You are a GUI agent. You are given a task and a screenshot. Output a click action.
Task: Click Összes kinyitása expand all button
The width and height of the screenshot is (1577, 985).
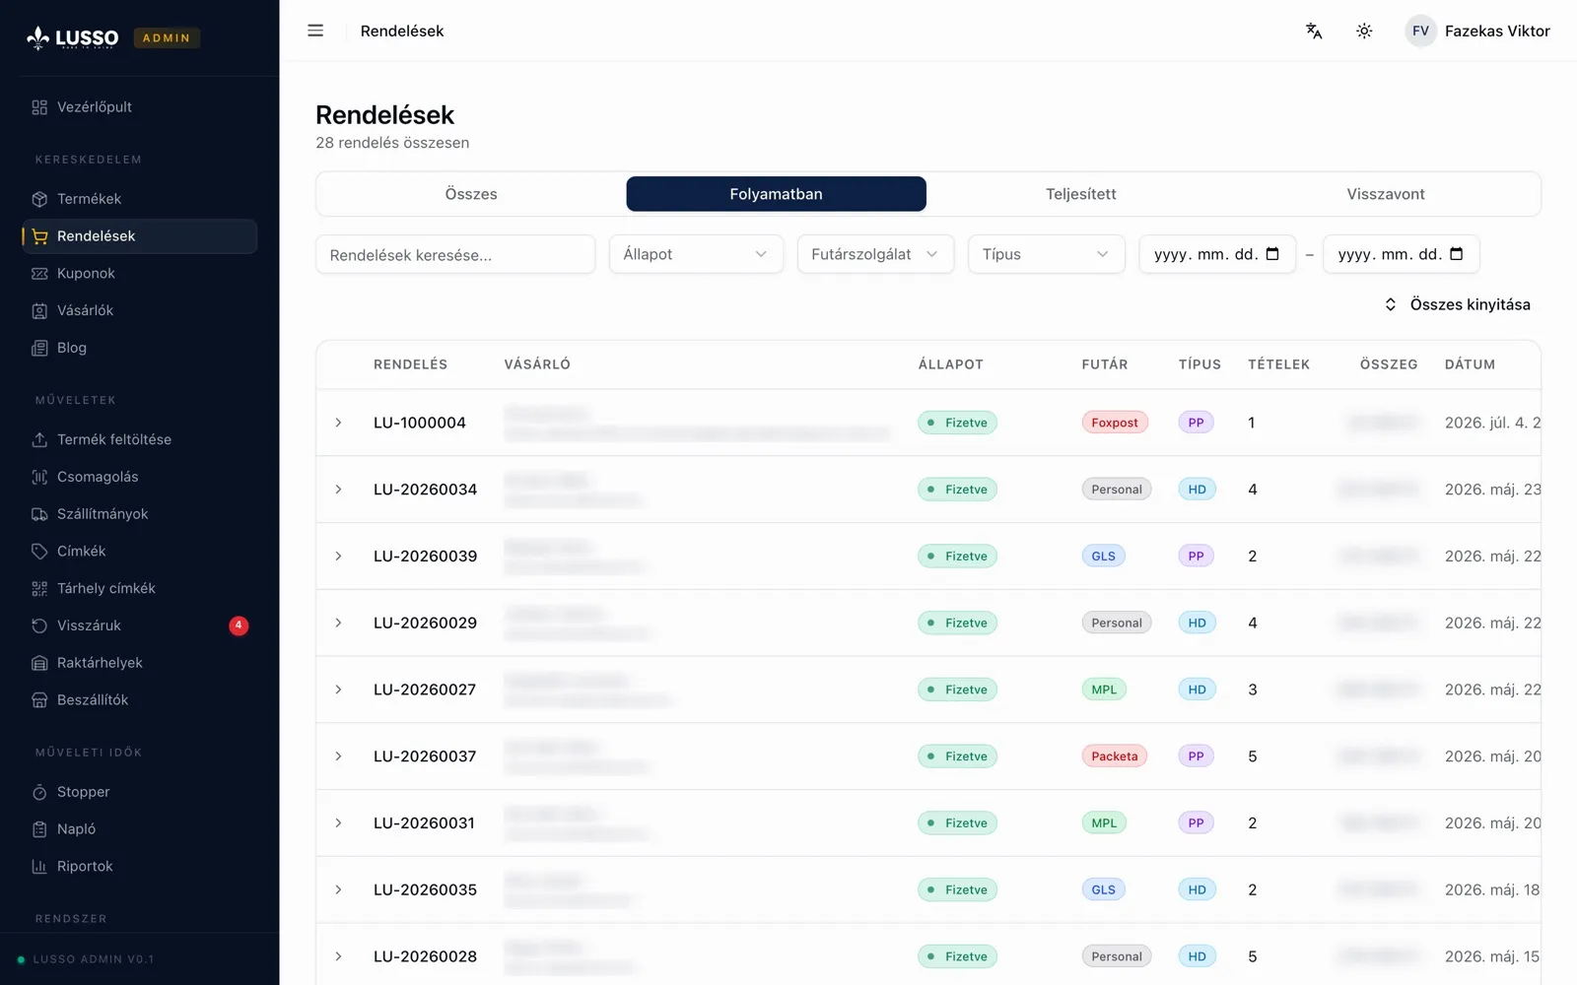click(x=1457, y=304)
